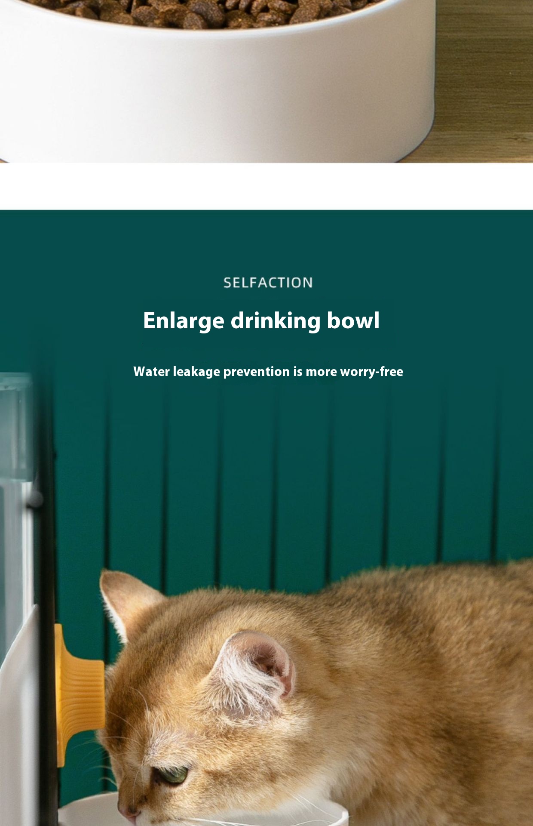Click the yellow ribbed knob on dispenser
Image resolution: width=533 pixels, height=826 pixels.
(x=79, y=695)
